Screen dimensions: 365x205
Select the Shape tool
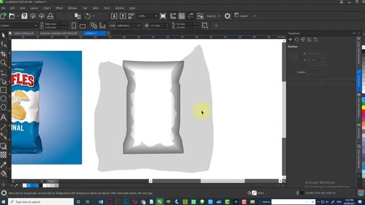[3, 44]
